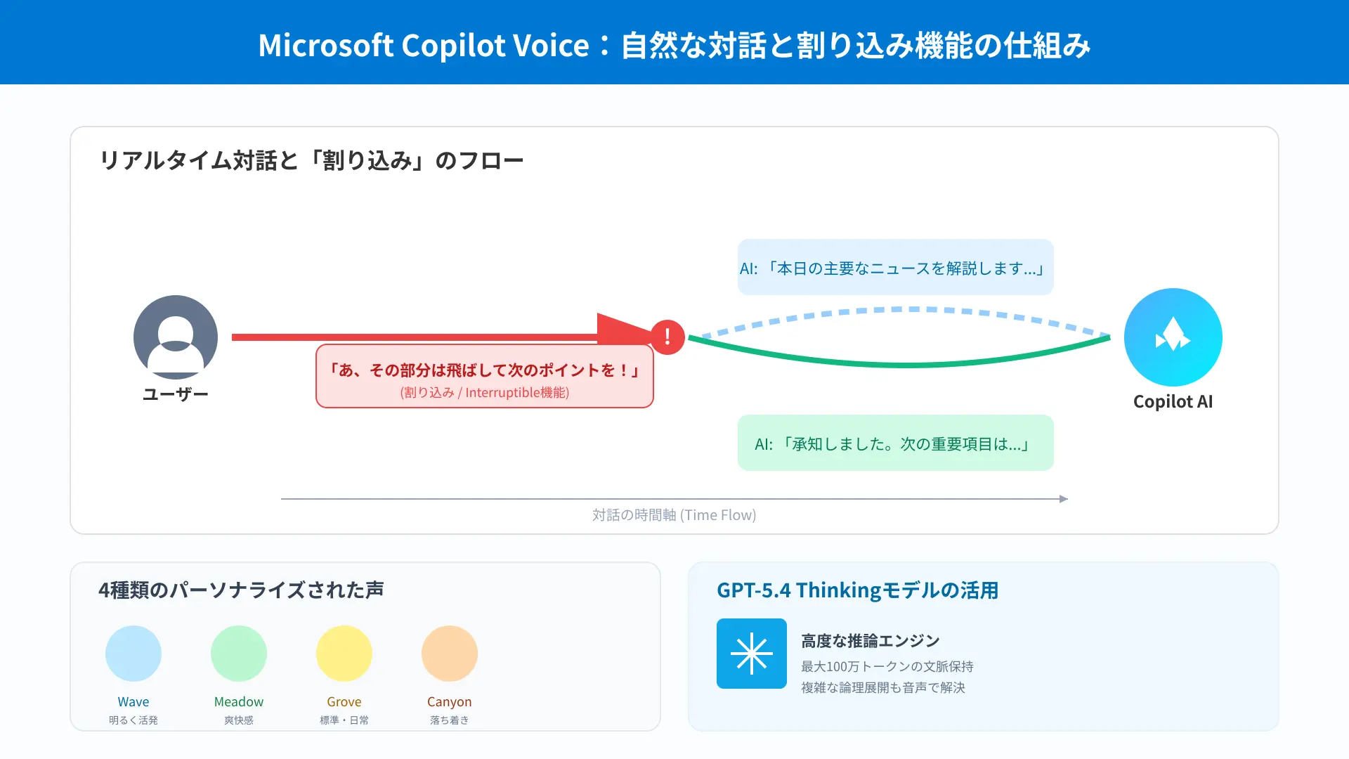Select the Canyon voice orange circle
Viewport: 1349px width, 759px height.
[x=450, y=654]
